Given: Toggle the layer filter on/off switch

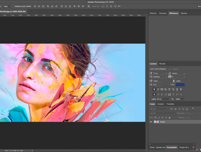Looking at the screenshot, I should [193, 109].
